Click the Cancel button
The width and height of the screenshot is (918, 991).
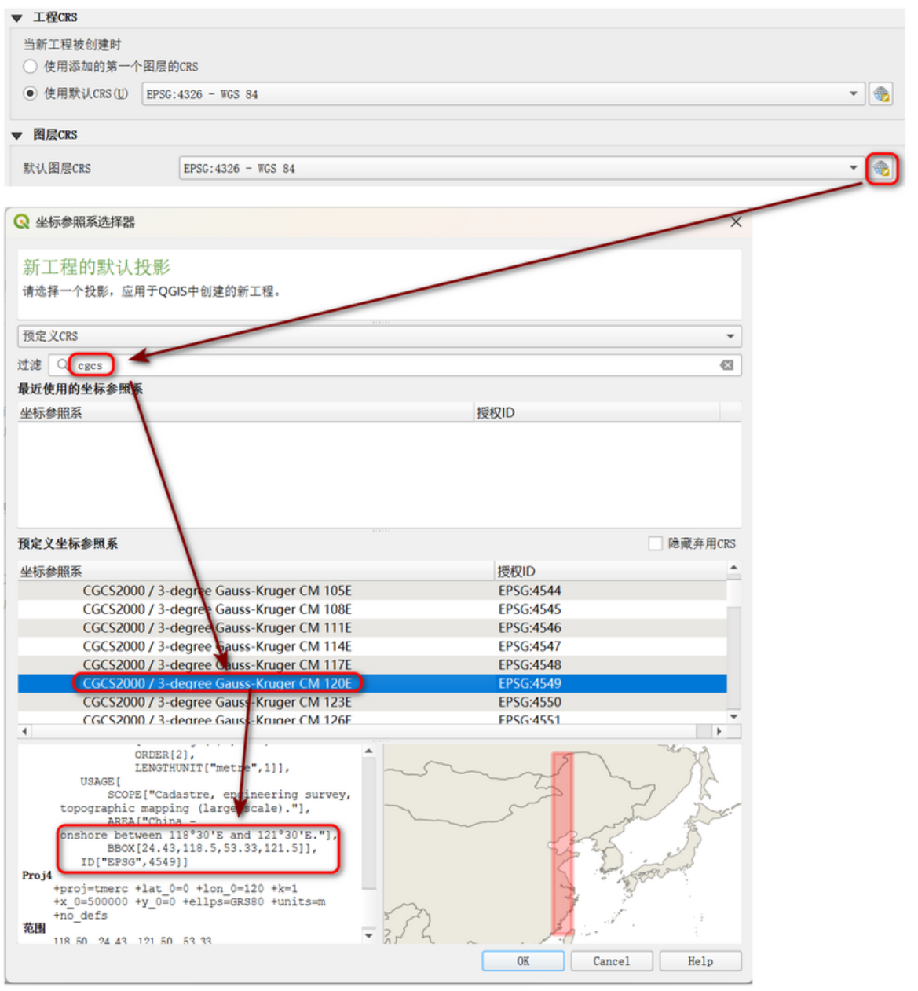[x=611, y=961]
